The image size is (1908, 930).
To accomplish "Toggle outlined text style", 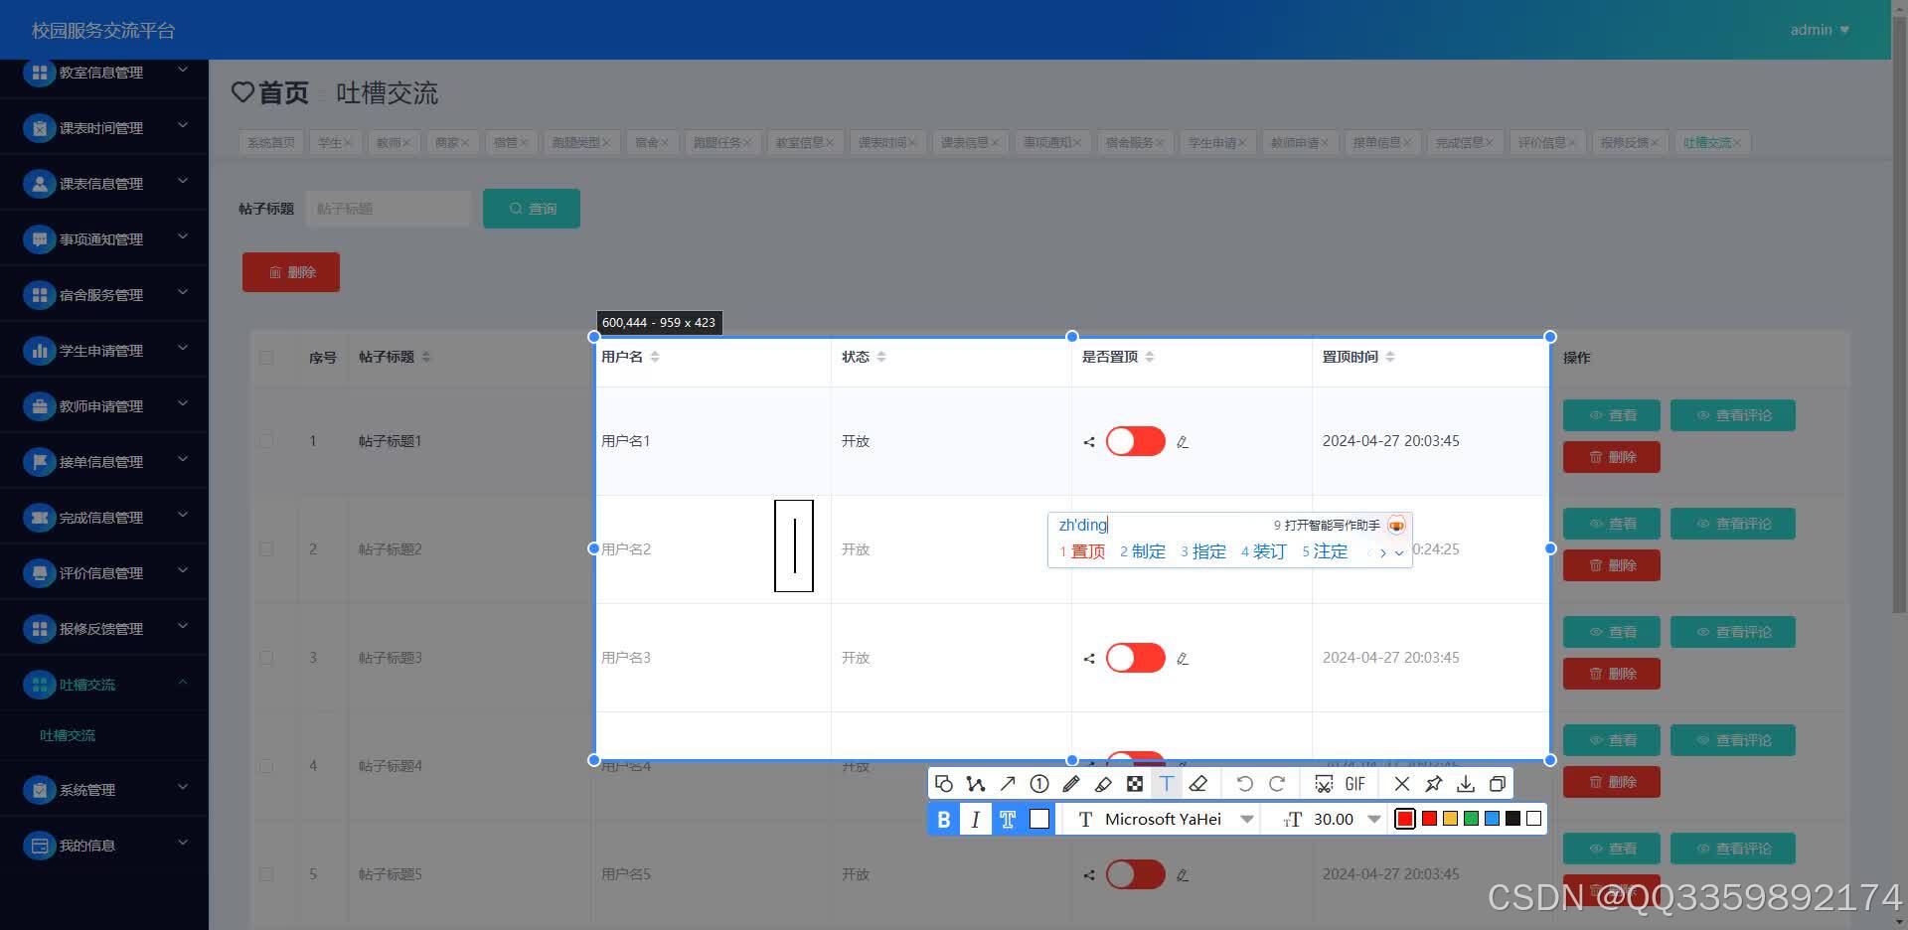I will pyautogui.click(x=1008, y=819).
